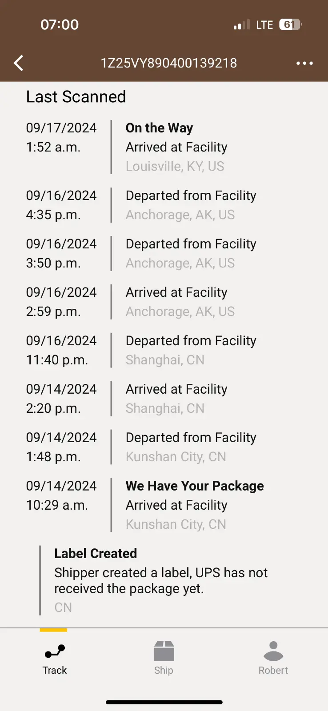Tap the Robert profile person icon
The width and height of the screenshot is (328, 711).
click(273, 651)
